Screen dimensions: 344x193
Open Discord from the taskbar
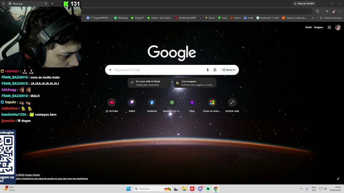[x=200, y=189]
